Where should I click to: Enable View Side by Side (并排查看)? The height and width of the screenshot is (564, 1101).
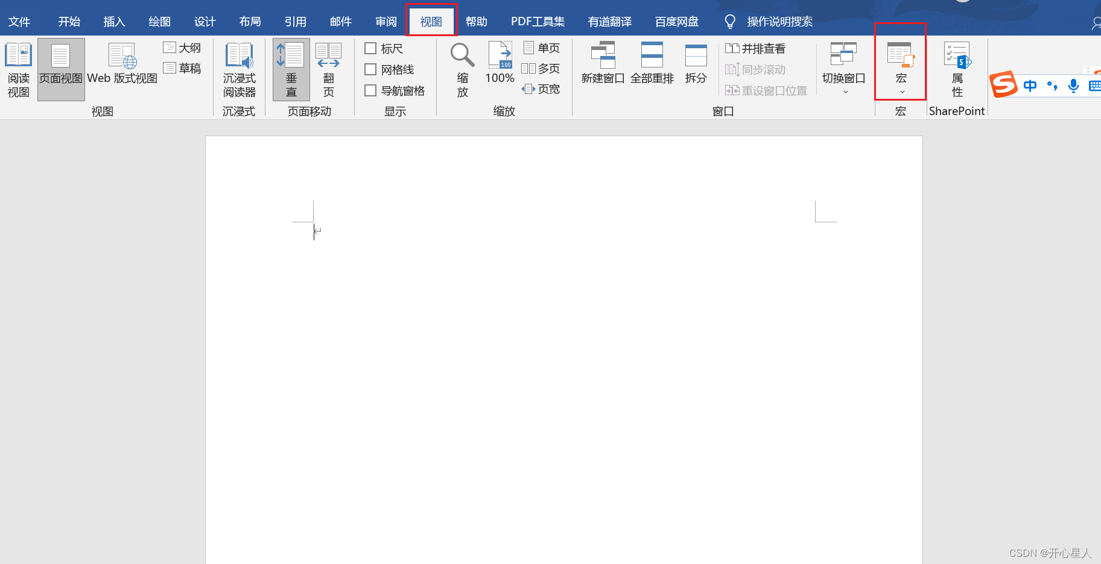pos(755,48)
